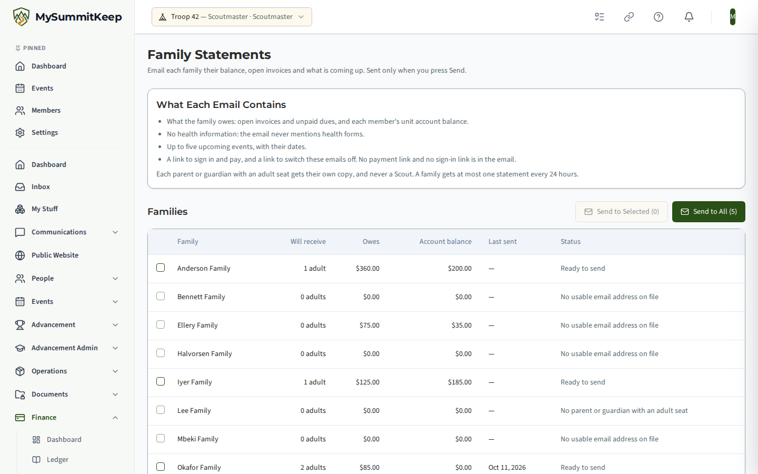Select the Lee Family checkbox

[x=161, y=410]
